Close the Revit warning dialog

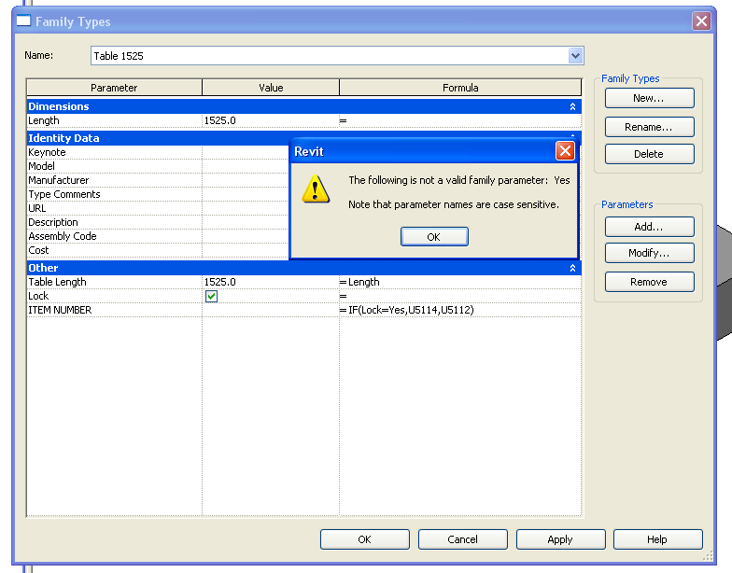[565, 151]
